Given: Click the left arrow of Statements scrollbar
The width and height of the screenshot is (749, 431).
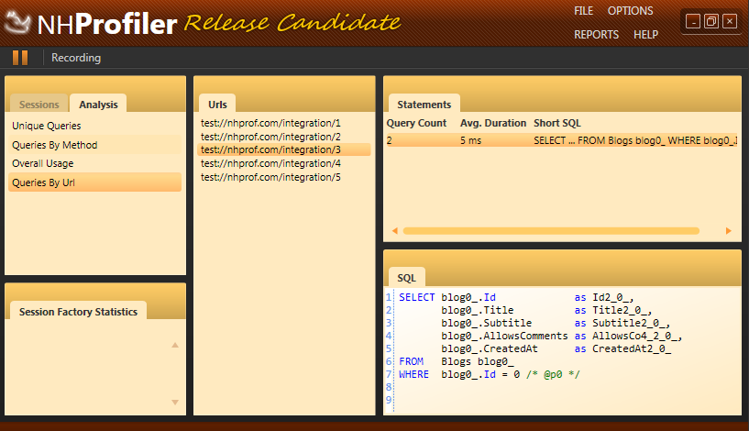Looking at the screenshot, I should pos(395,231).
